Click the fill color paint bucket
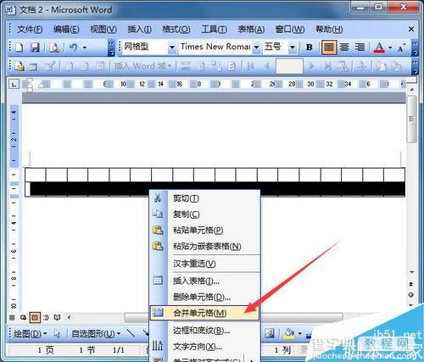 click(289, 333)
